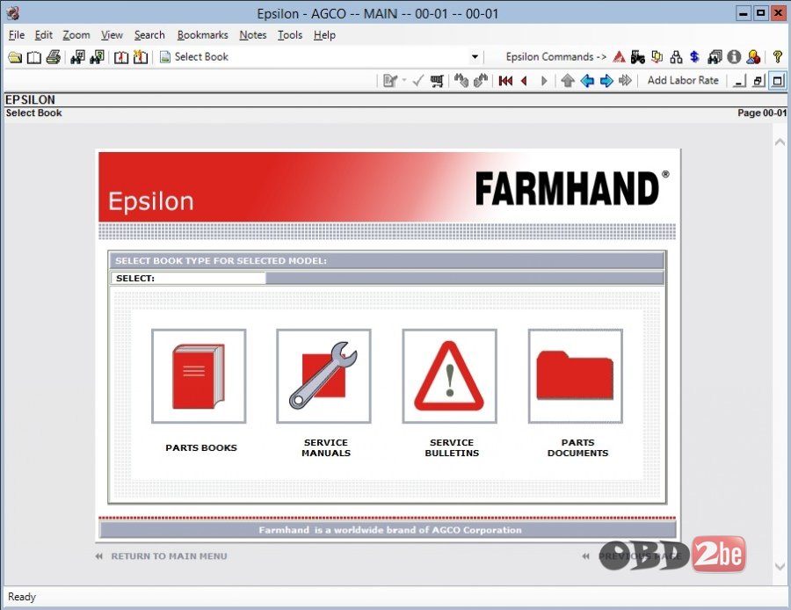
Task: Click the gray up arrow icon
Action: point(568,81)
